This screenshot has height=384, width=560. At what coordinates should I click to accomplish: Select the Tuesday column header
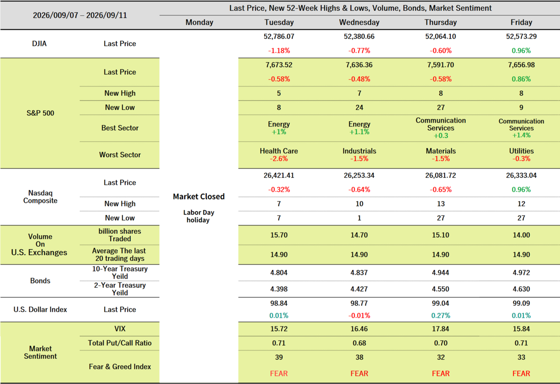coord(279,22)
